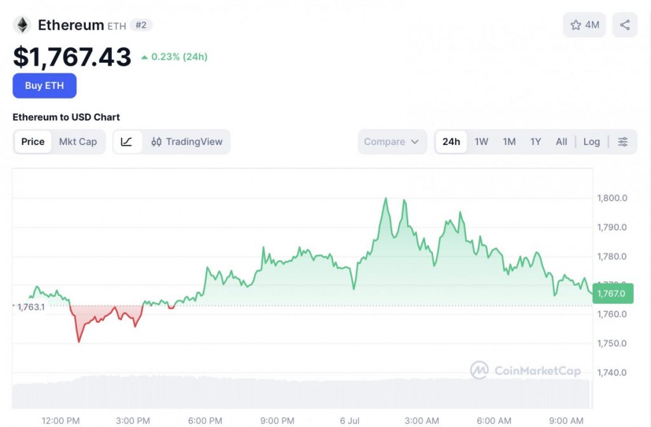Click the Ethereum to USD Chart heading
The width and height of the screenshot is (651, 427).
click(x=66, y=117)
